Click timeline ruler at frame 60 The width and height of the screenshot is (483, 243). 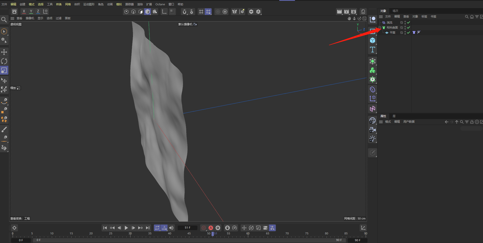tap(248, 234)
